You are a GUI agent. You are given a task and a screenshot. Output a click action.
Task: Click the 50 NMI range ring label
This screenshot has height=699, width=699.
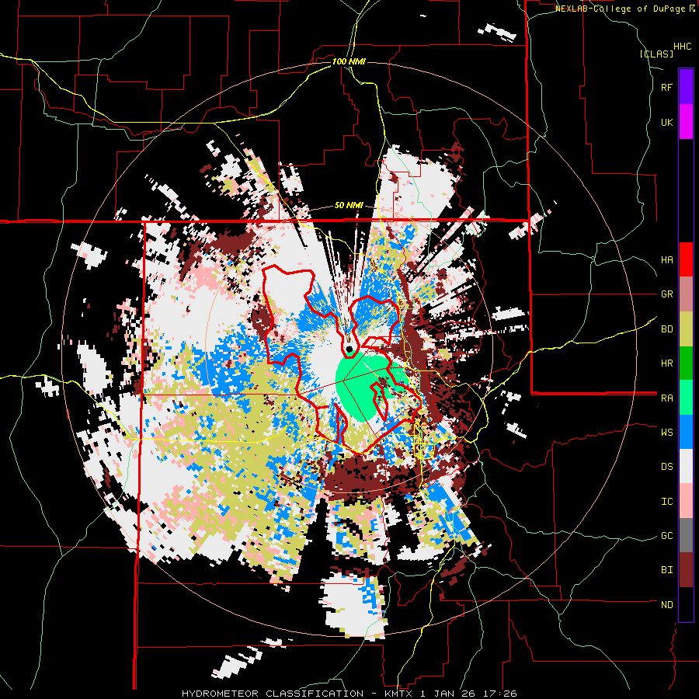click(349, 206)
